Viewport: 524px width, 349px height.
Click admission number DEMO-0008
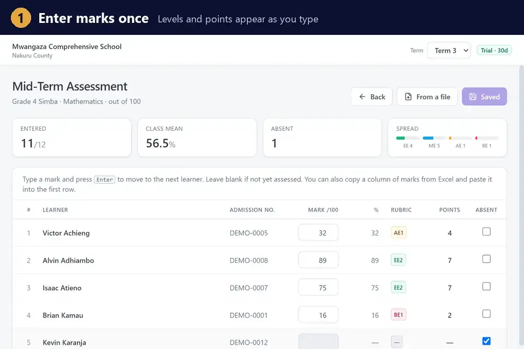(249, 261)
